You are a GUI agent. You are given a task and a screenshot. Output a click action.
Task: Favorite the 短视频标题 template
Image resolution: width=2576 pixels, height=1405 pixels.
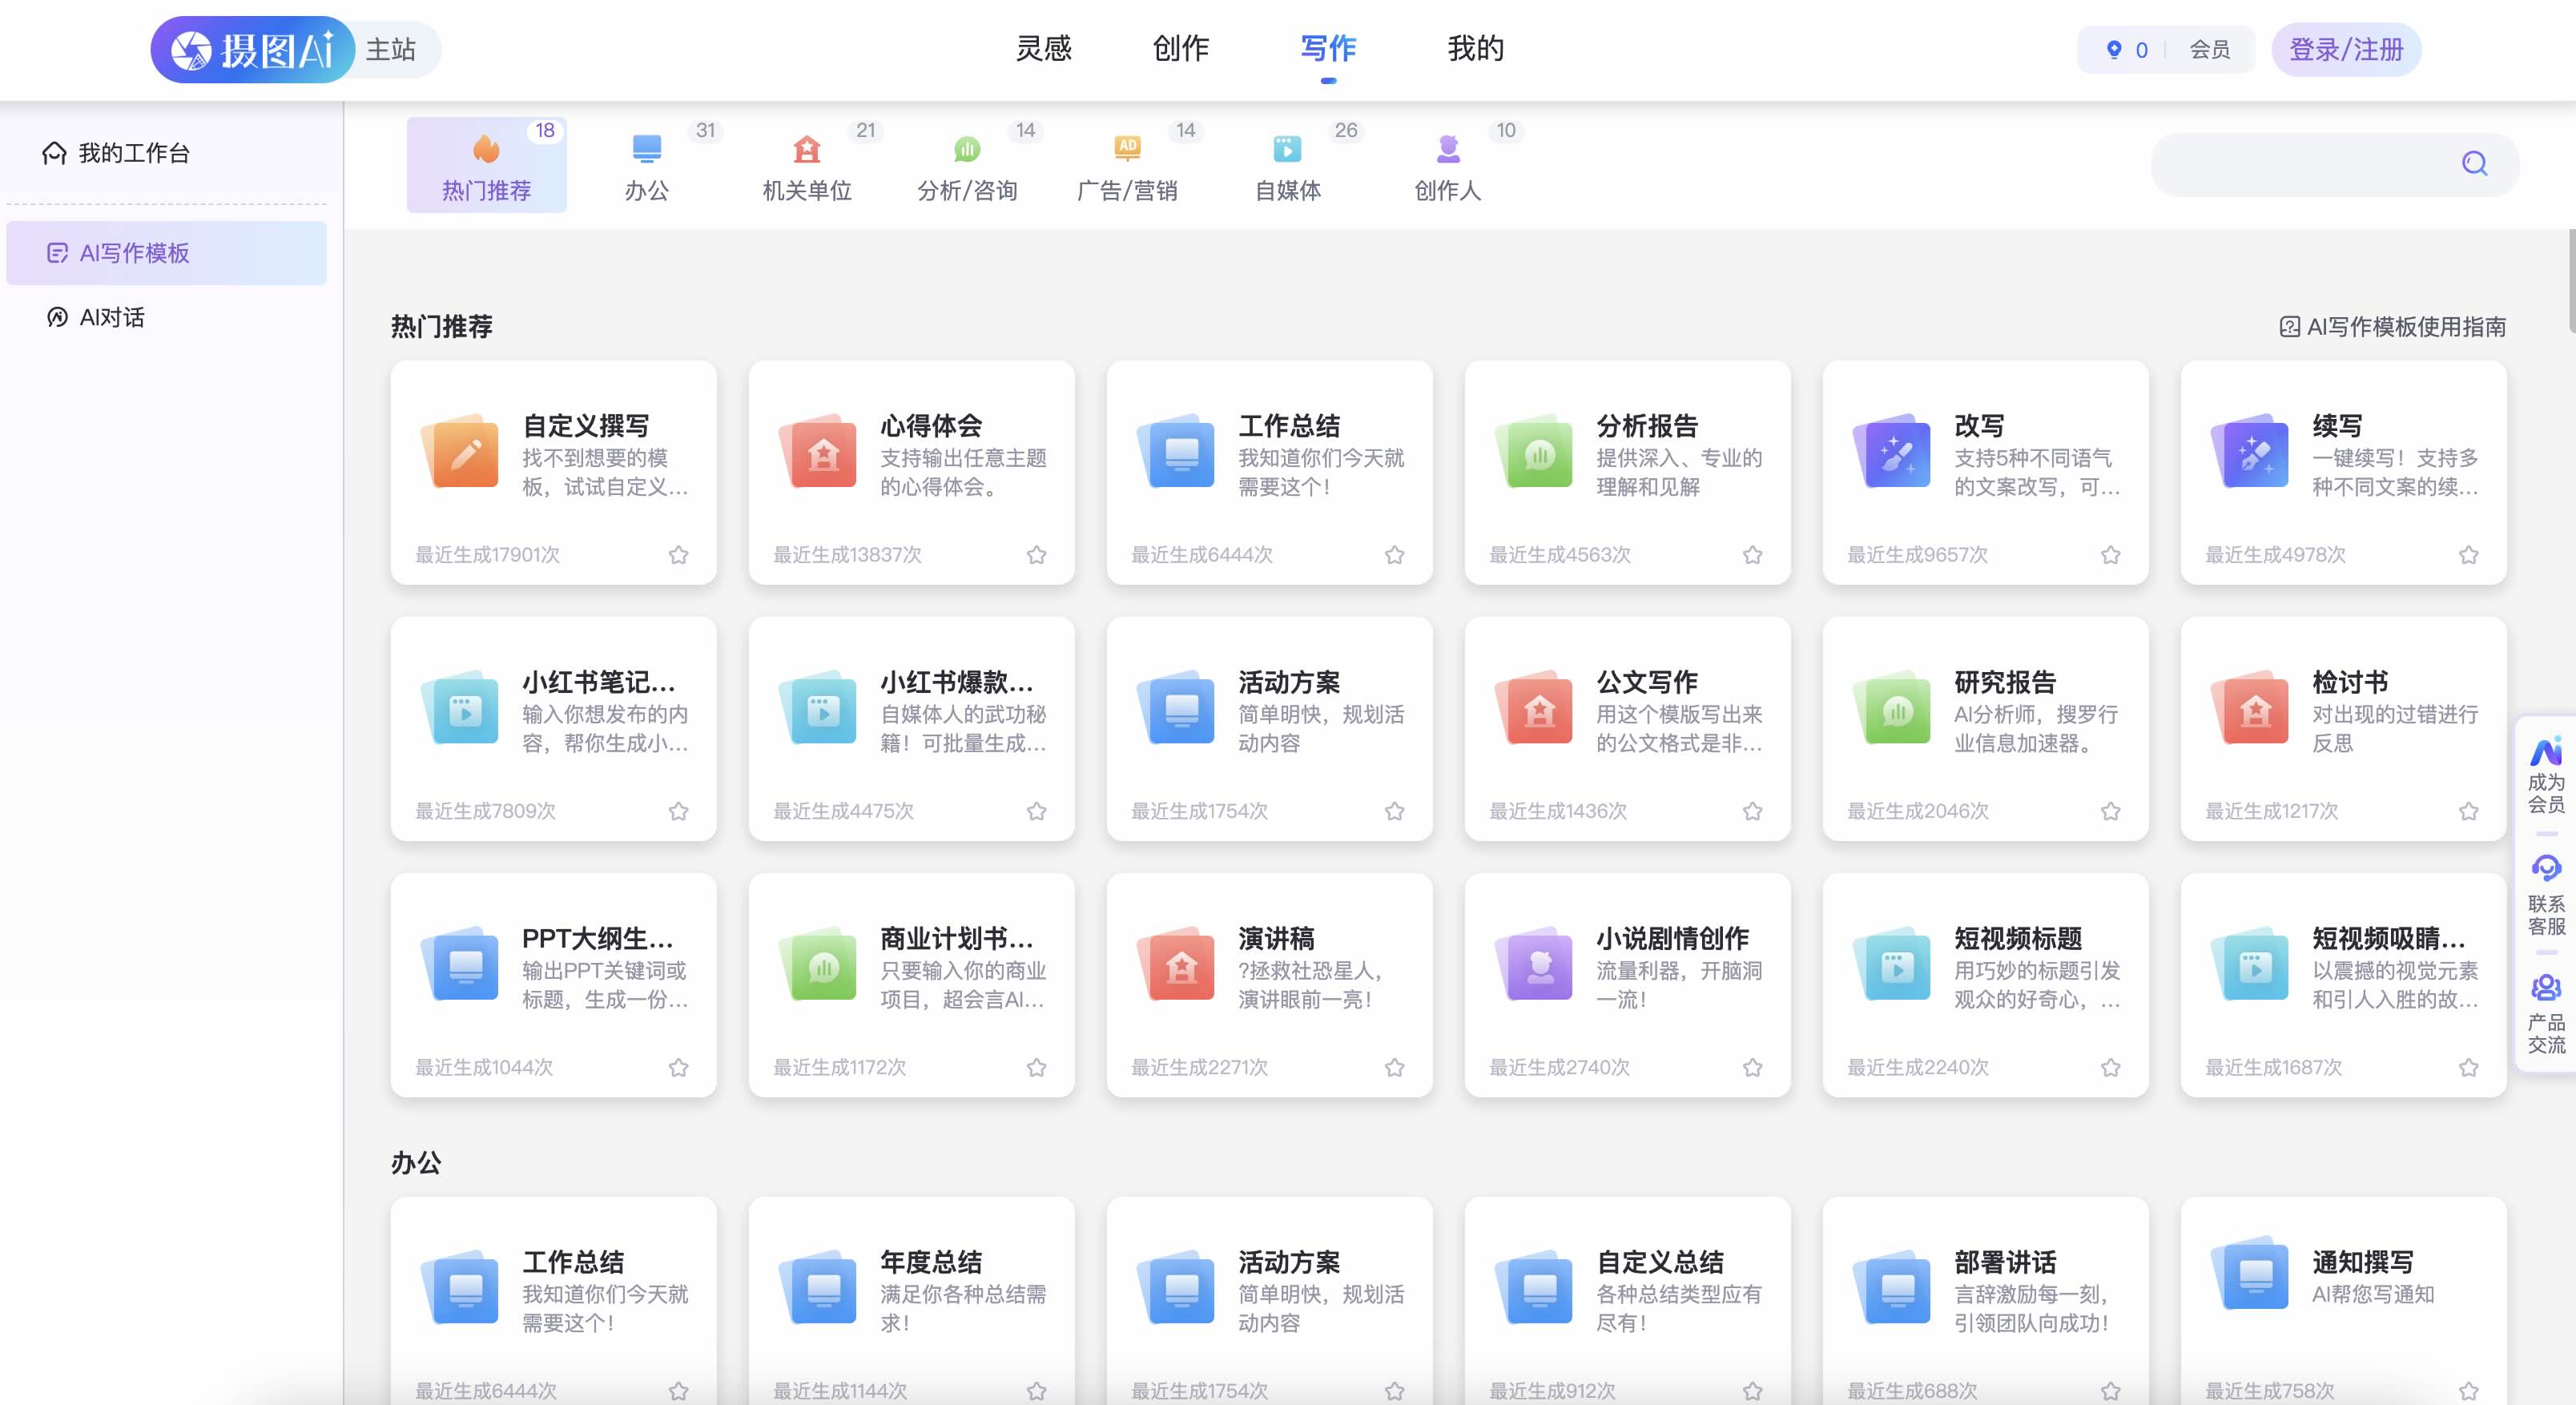[2110, 1067]
